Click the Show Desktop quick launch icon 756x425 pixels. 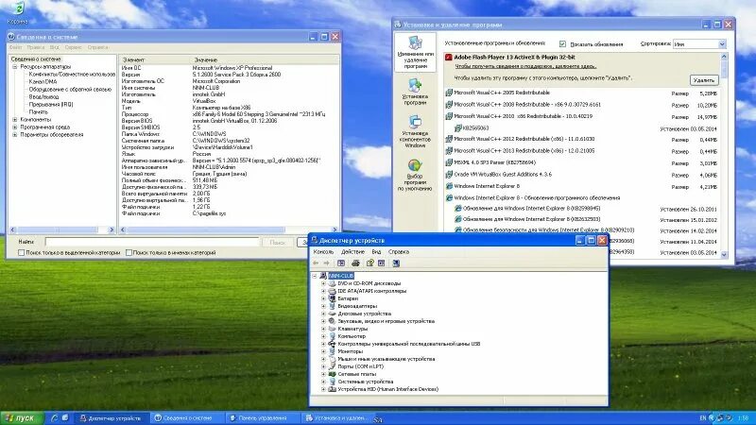pyautogui.click(x=65, y=417)
